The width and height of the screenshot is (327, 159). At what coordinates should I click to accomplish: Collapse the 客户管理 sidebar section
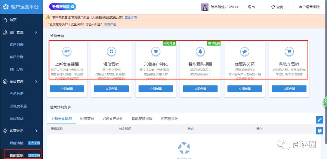pyautogui.click(x=36, y=32)
